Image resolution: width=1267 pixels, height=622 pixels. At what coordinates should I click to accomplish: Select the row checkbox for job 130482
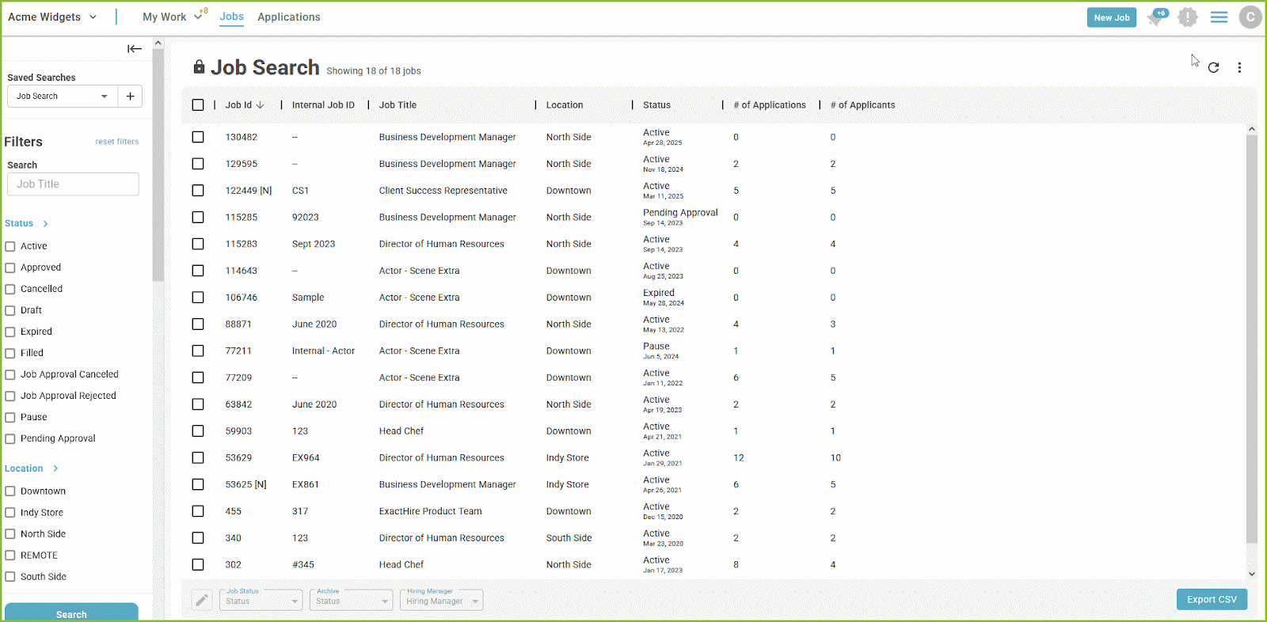point(198,137)
